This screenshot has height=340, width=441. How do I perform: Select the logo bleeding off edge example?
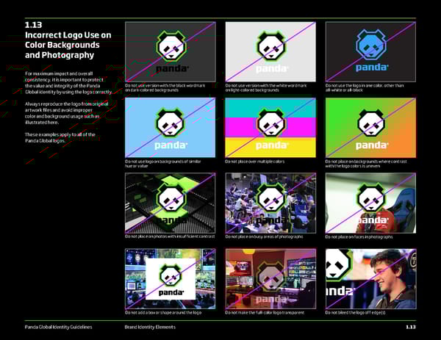click(370, 279)
